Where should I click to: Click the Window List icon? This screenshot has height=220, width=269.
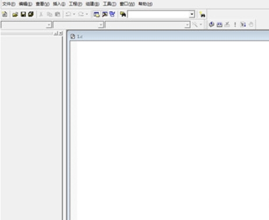coord(112,14)
